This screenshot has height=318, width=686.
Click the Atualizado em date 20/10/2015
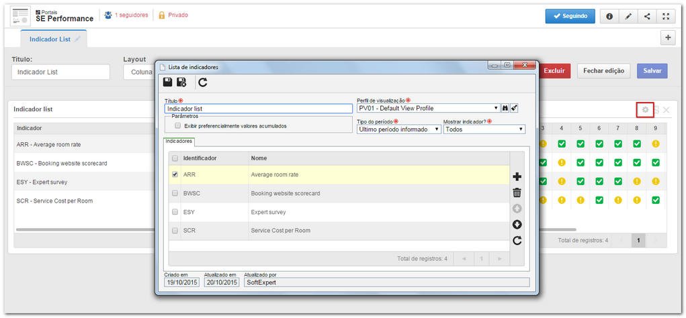(221, 282)
